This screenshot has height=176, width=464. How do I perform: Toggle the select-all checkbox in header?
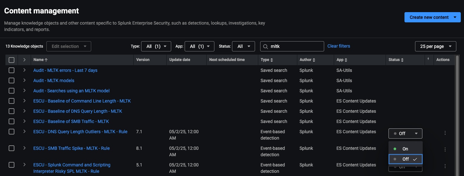pyautogui.click(x=12, y=60)
